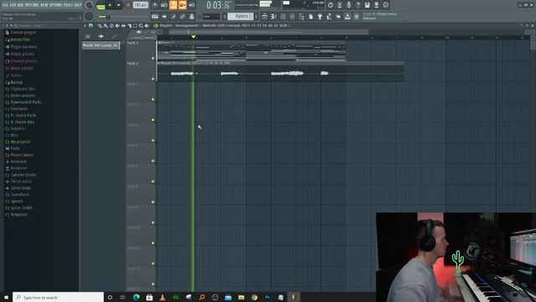This screenshot has height=302, width=536.
Task: Click the master volume knob
Action: [x=90, y=5]
